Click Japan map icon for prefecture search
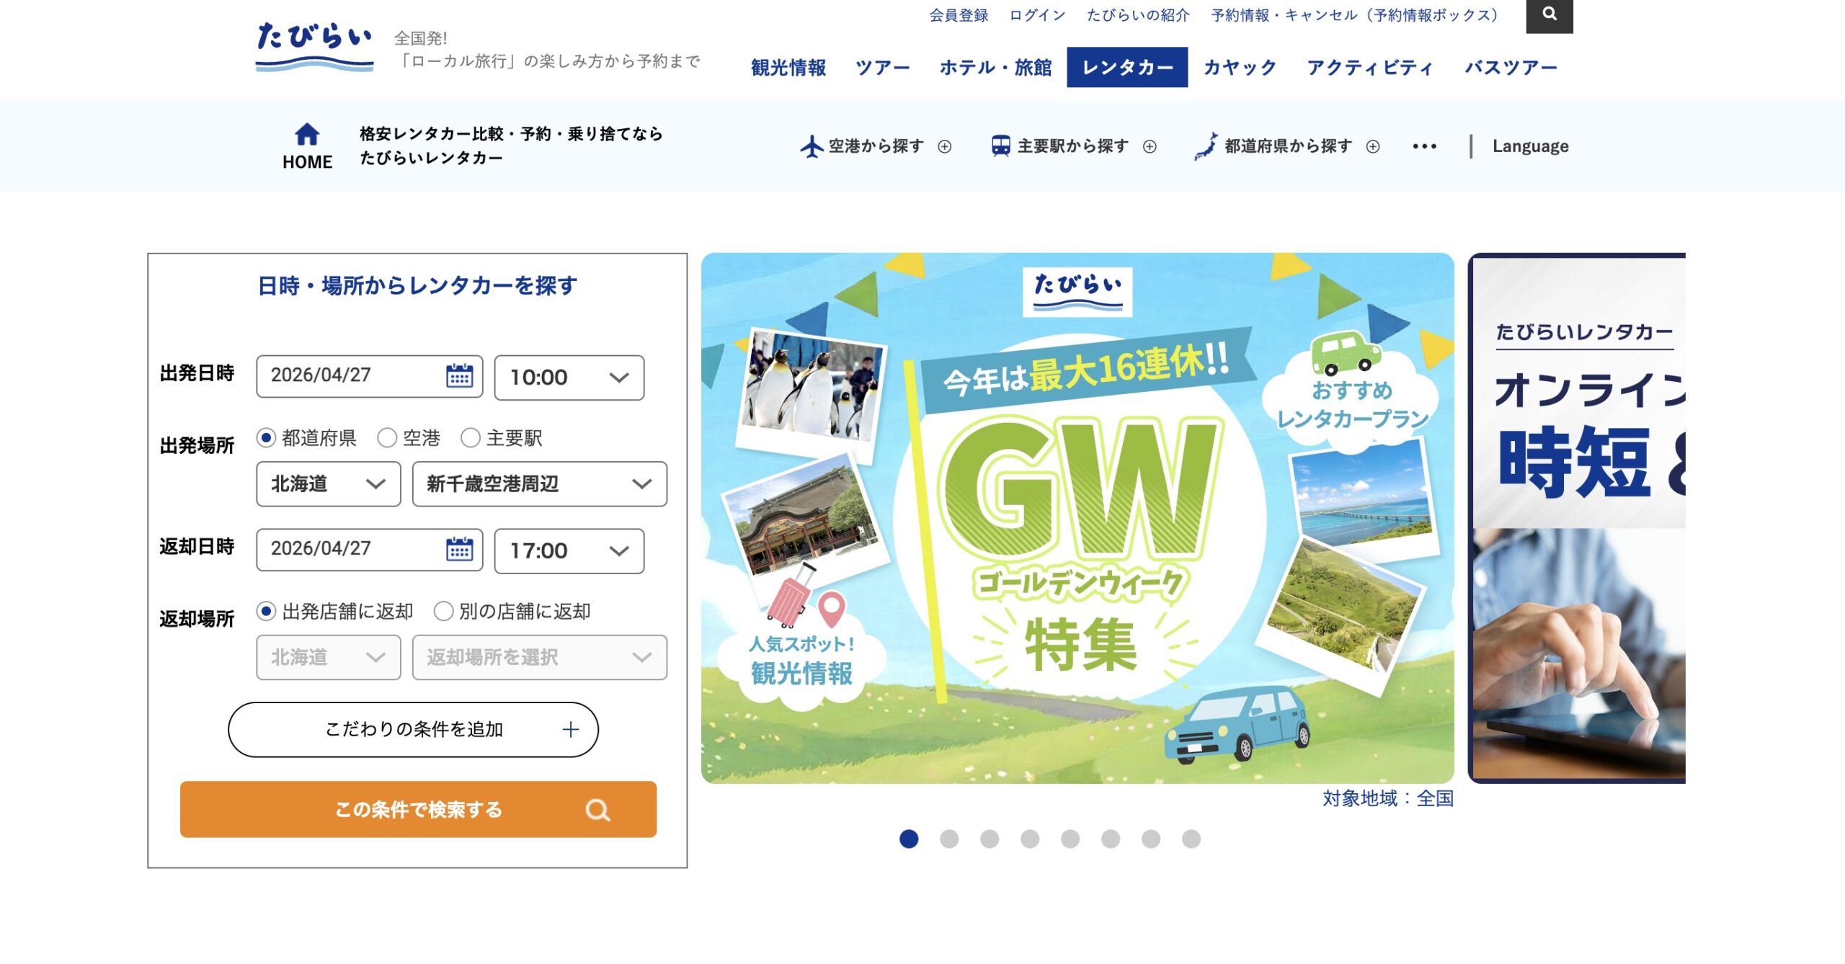 (x=1206, y=146)
